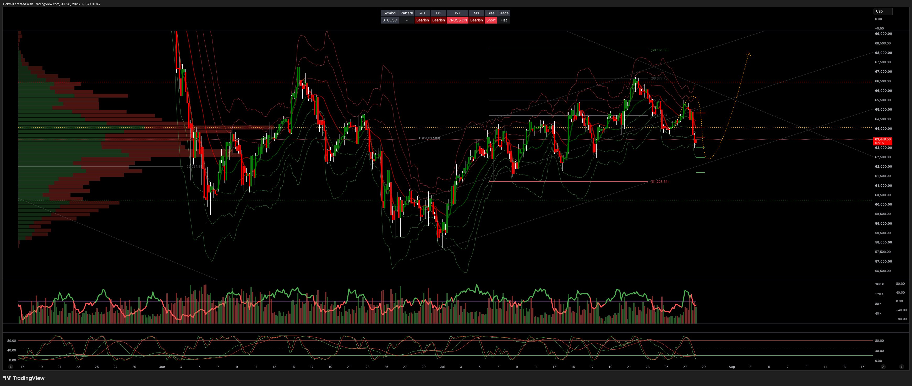
Task: Click the red level label 61,228.61
Action: (660, 182)
